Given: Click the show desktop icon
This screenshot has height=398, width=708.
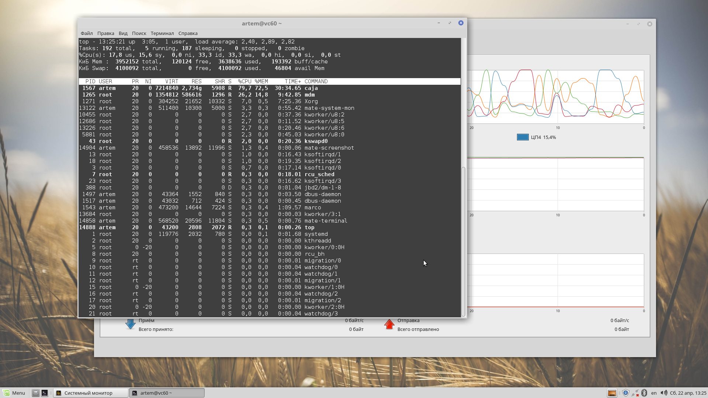Looking at the screenshot, I should point(35,393).
